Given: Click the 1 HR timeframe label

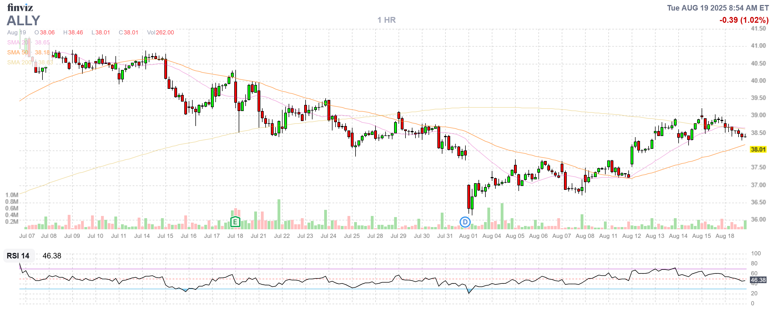Looking at the screenshot, I should pyautogui.click(x=387, y=20).
